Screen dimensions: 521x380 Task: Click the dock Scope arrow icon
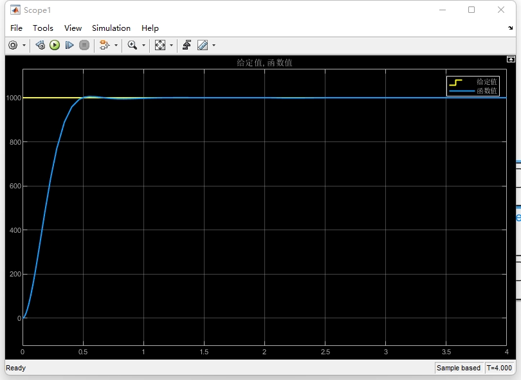click(510, 28)
